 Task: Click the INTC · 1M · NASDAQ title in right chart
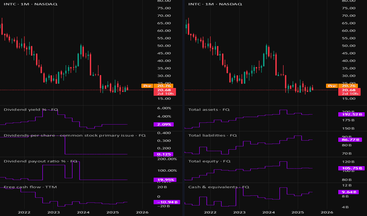pos(215,4)
